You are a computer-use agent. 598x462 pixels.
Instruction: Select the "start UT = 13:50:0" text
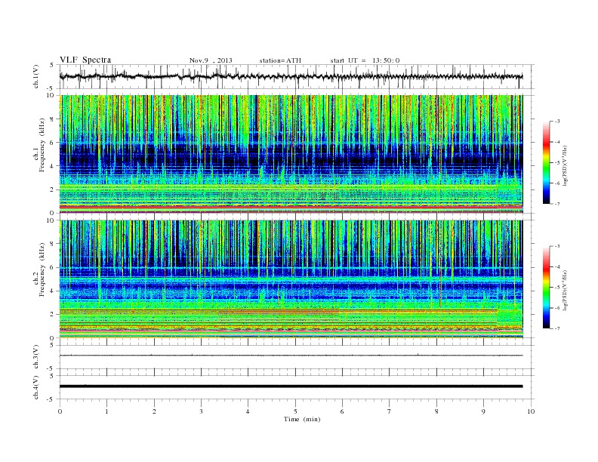(365, 60)
